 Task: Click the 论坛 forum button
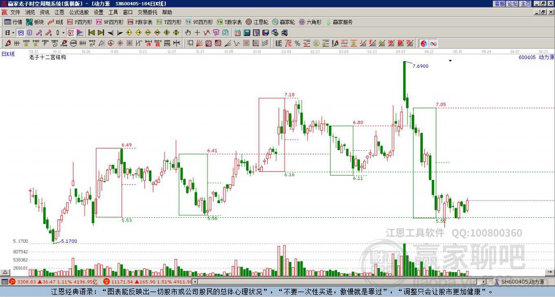point(512,4)
